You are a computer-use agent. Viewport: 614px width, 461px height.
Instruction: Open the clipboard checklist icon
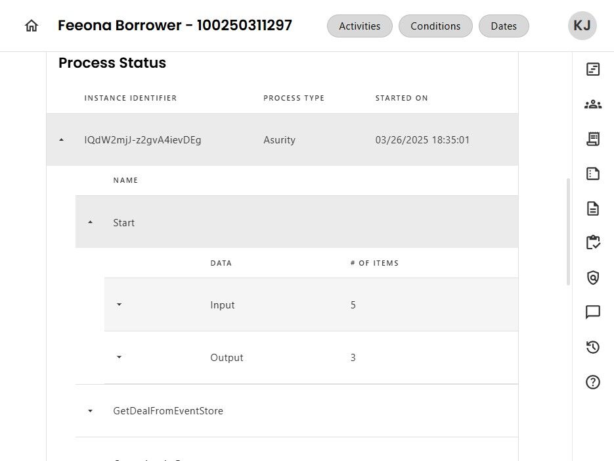point(593,243)
